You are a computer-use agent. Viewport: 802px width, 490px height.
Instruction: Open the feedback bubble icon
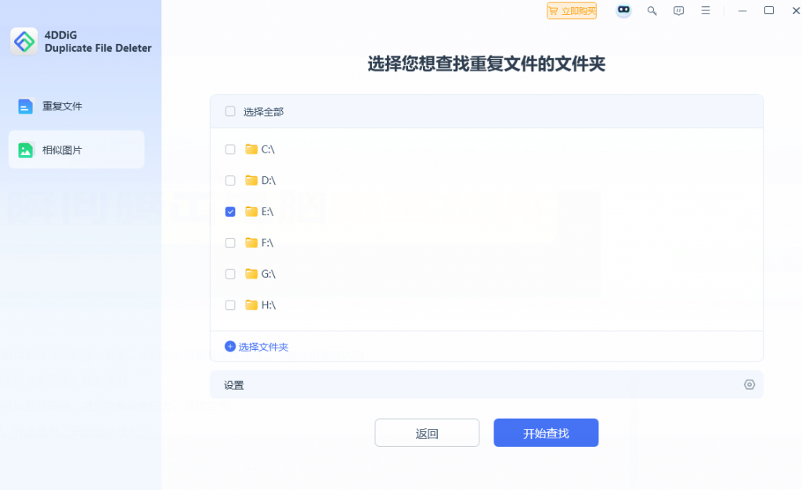point(678,10)
